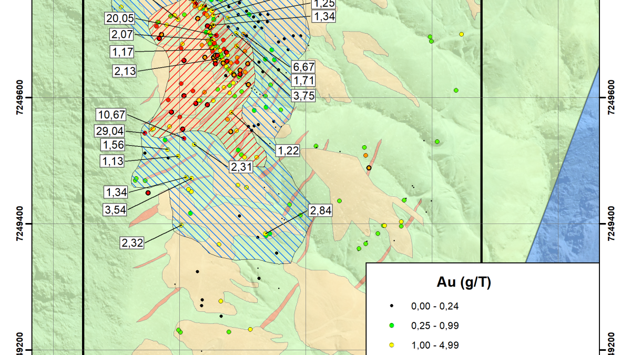Click the 0,25 - 0,99 legend text
Image resolution: width=631 pixels, height=355 pixels.
click(x=435, y=326)
